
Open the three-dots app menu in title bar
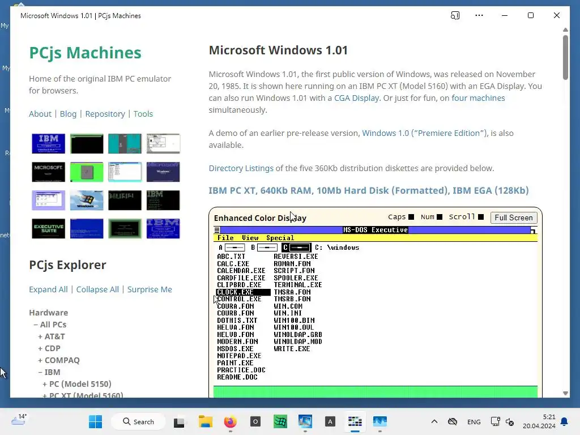pyautogui.click(x=479, y=15)
